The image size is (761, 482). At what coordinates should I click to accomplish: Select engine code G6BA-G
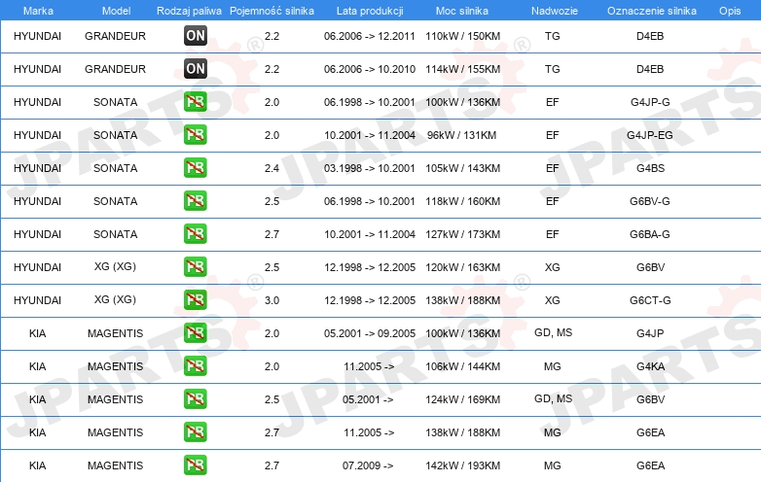click(x=650, y=234)
